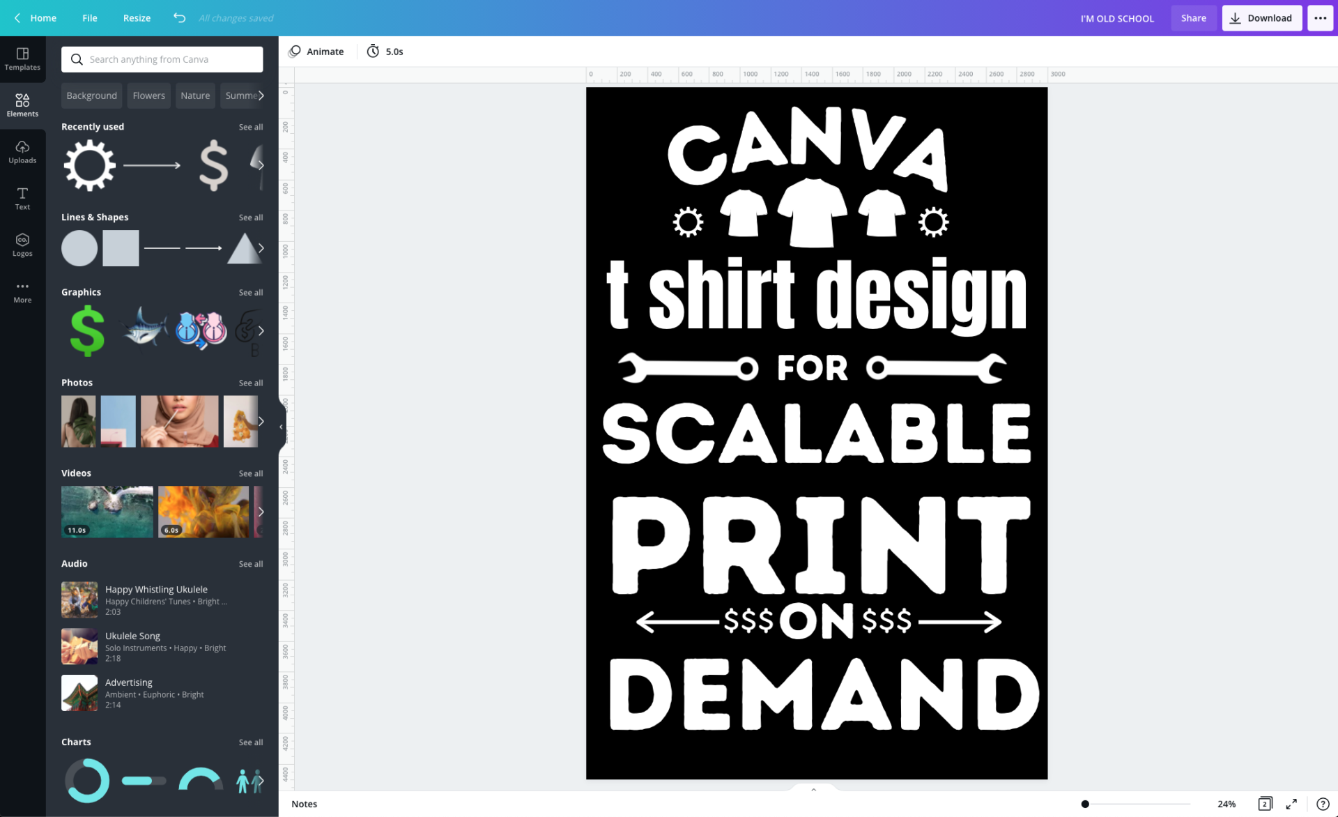Go to Home

click(x=43, y=18)
